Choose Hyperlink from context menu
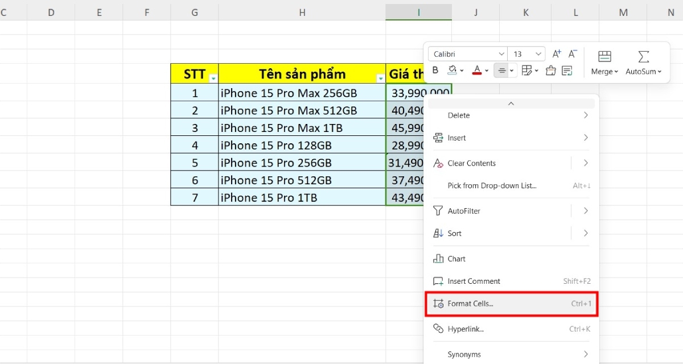 [511, 329]
